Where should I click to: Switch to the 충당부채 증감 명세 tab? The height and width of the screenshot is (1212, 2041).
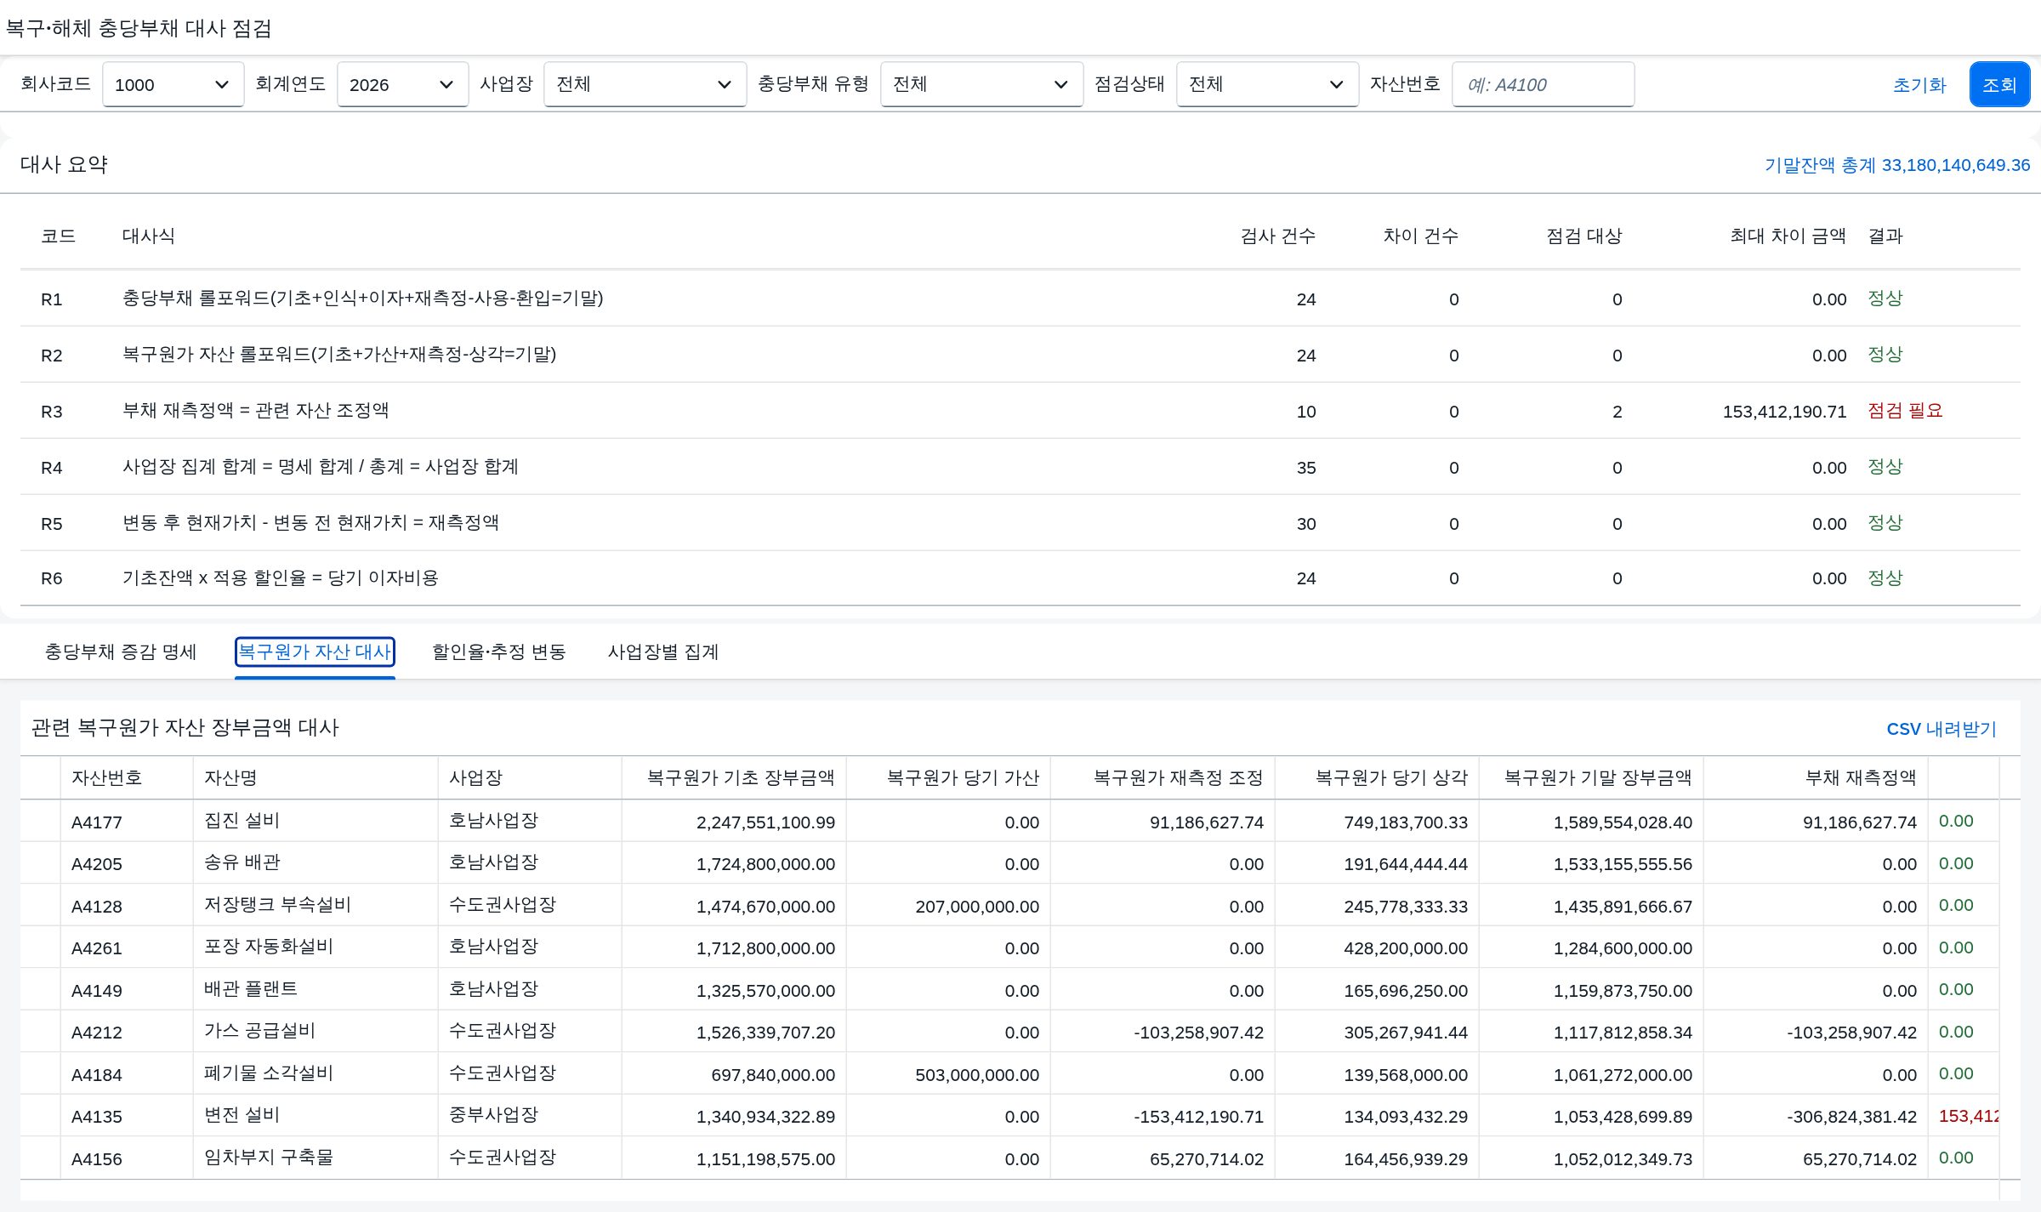[121, 652]
